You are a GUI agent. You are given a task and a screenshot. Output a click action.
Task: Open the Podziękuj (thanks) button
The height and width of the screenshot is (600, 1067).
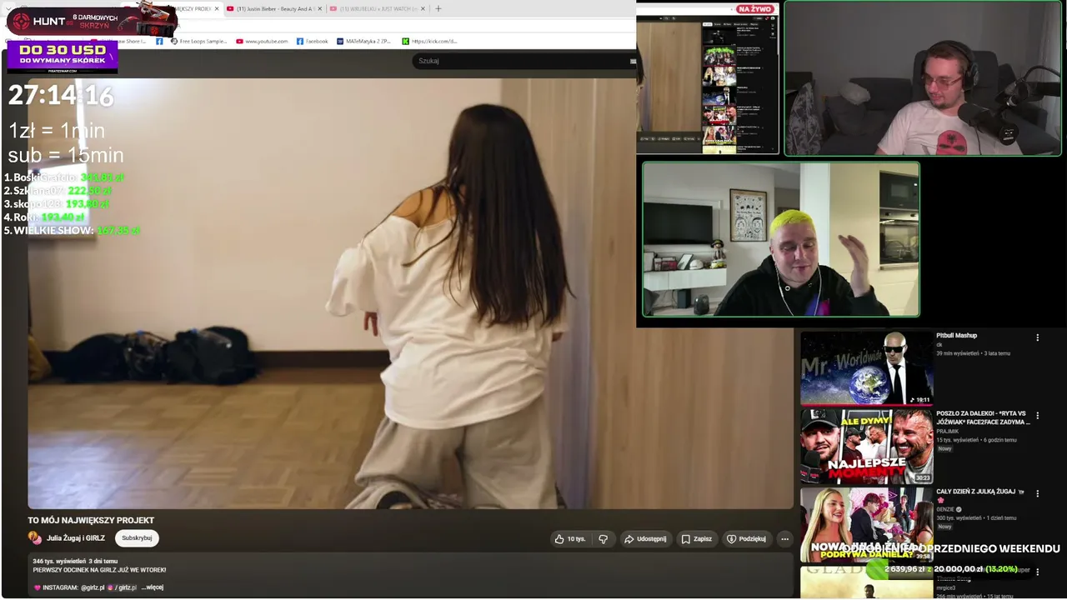click(x=746, y=539)
